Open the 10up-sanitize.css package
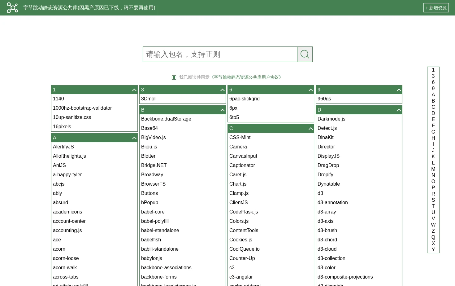Image resolution: width=455 pixels, height=286 pixels. (72, 117)
